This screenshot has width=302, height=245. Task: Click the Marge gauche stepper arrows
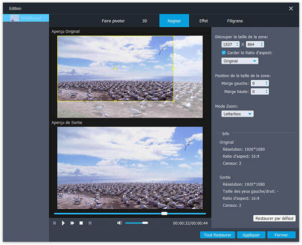[266, 83]
